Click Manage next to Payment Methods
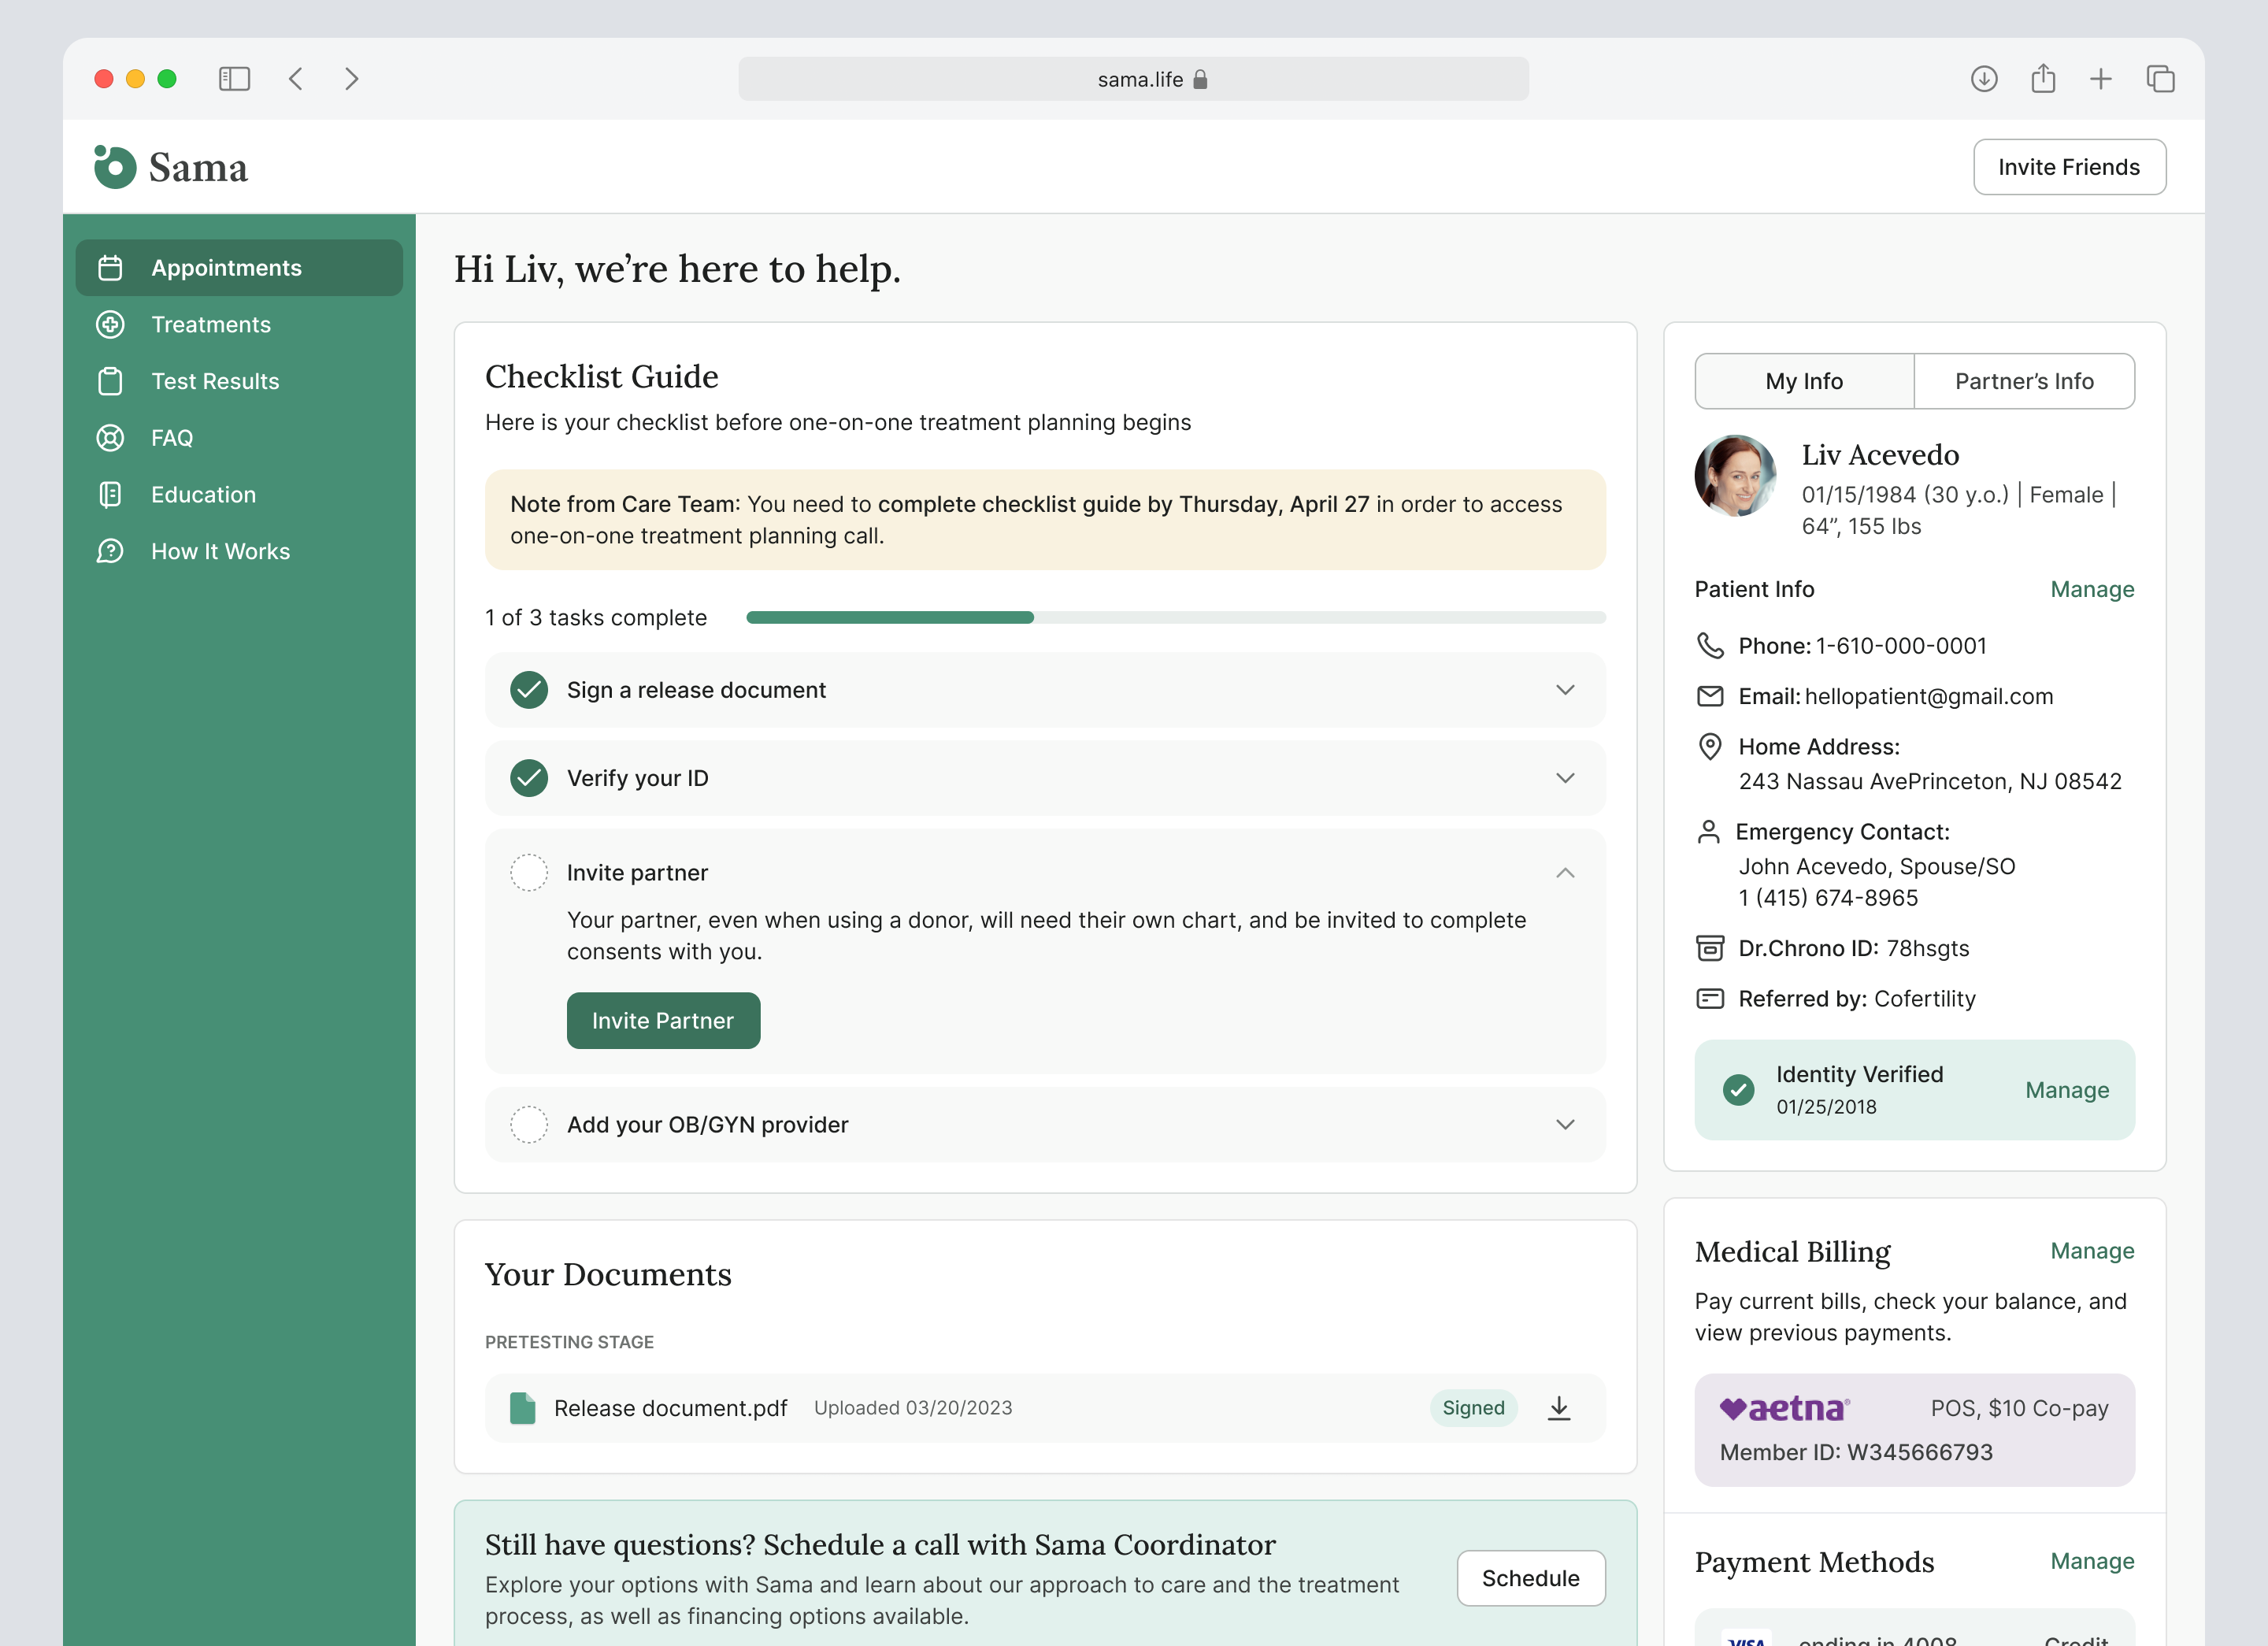 click(2092, 1561)
